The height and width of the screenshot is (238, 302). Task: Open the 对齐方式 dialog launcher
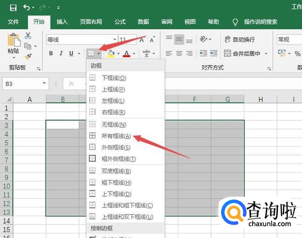click(x=269, y=69)
